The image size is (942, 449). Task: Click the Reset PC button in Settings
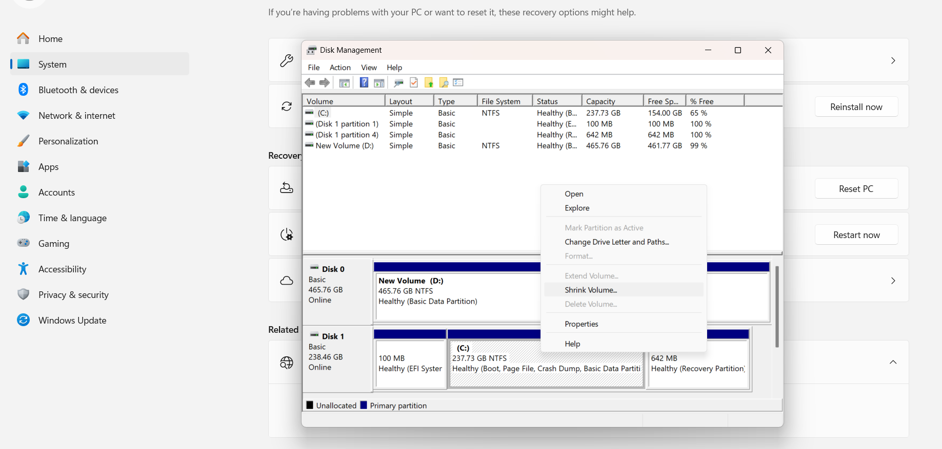pyautogui.click(x=856, y=188)
